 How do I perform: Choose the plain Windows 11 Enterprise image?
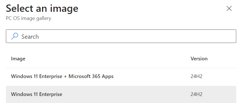tap(37, 94)
